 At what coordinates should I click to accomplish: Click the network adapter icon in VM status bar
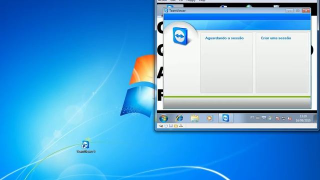pos(181,126)
